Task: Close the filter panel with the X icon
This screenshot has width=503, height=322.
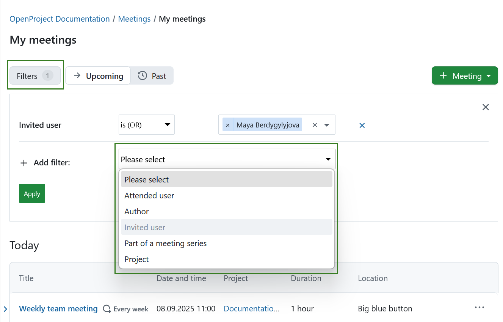Action: pyautogui.click(x=486, y=107)
